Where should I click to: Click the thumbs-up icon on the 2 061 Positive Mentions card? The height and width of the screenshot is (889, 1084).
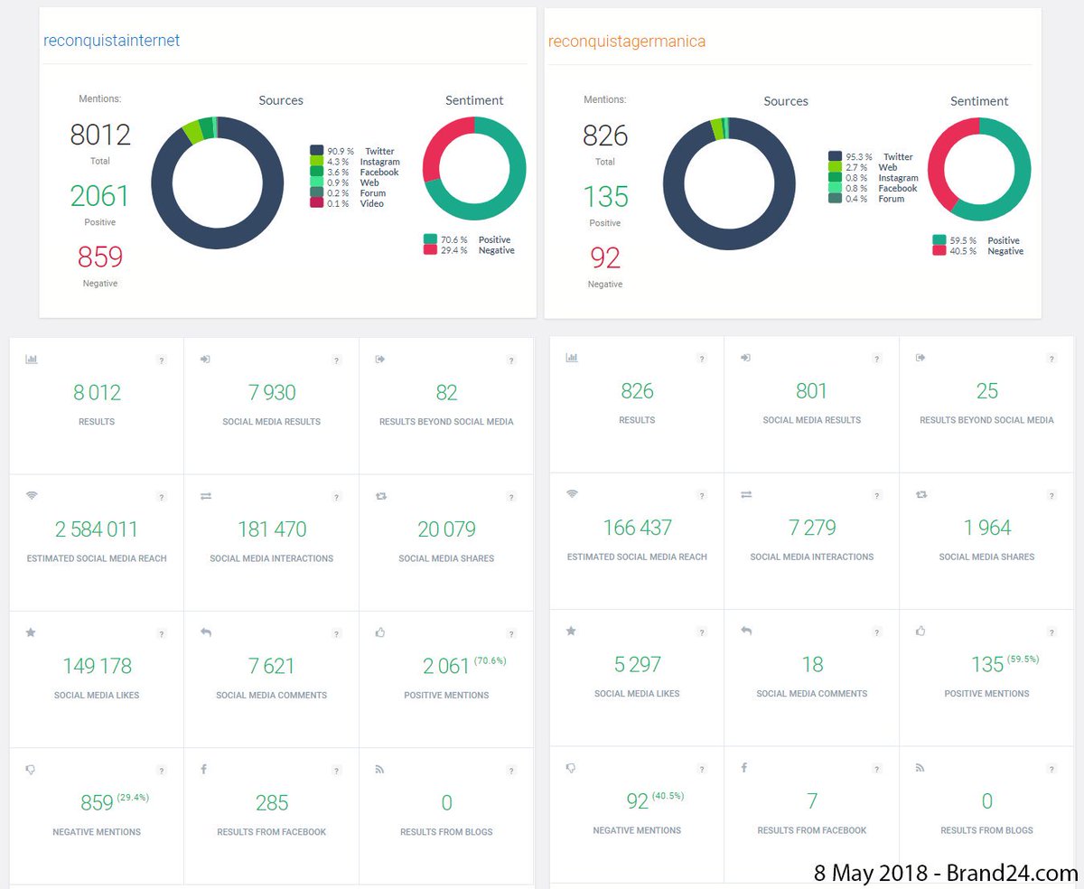tap(381, 632)
